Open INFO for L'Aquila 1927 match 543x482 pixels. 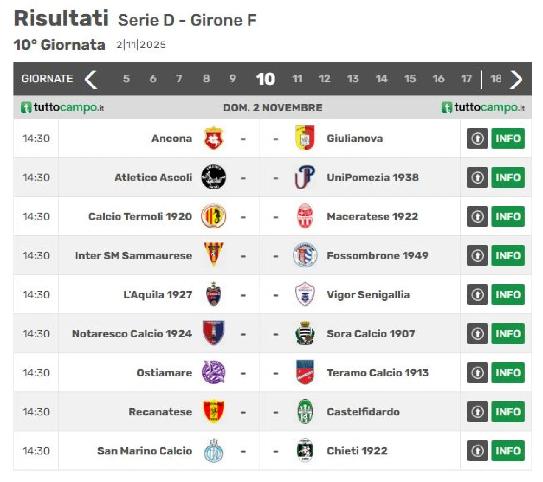pos(508,295)
